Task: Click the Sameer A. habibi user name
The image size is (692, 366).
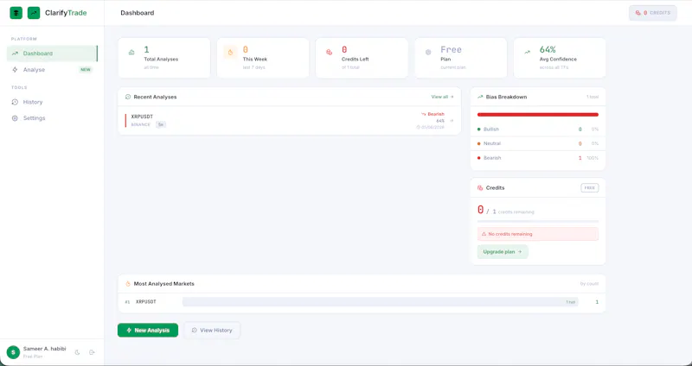Action: [x=45, y=349]
